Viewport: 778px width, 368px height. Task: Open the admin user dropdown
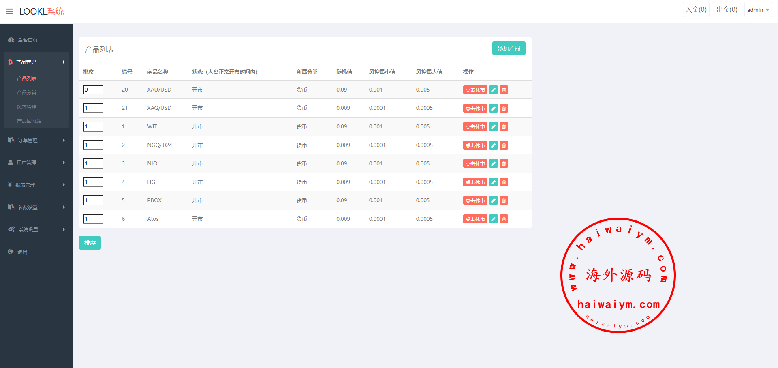757,10
